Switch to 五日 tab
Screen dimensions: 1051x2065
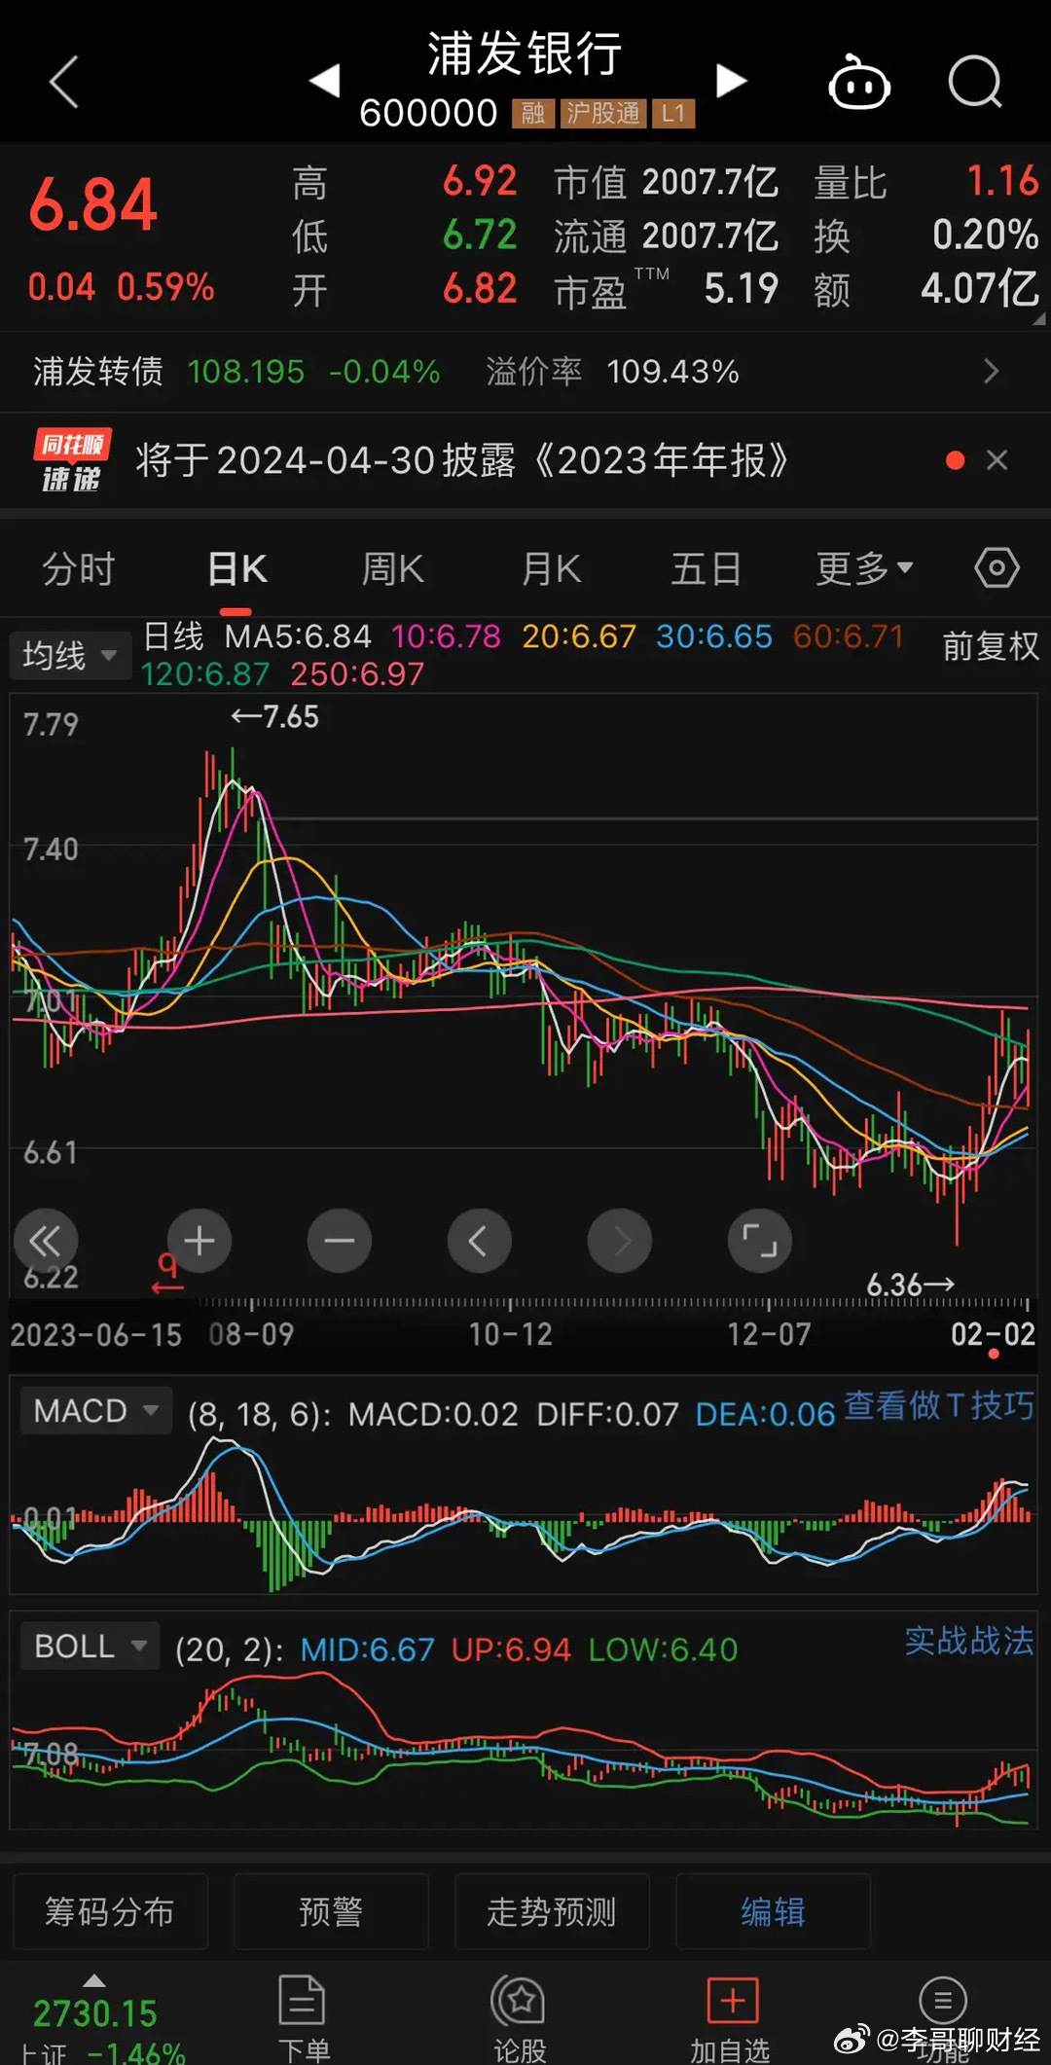[x=706, y=568]
